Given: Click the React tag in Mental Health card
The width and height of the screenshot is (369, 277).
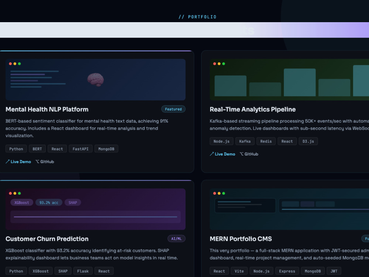Looking at the screenshot, I should pyautogui.click(x=57, y=149).
